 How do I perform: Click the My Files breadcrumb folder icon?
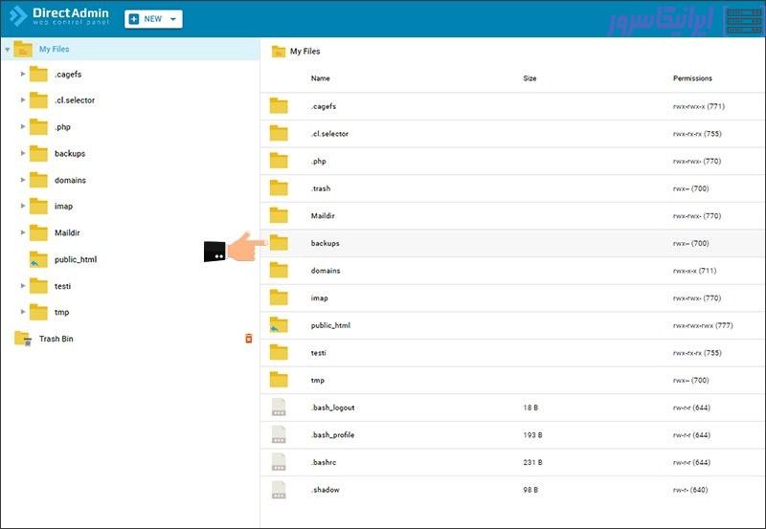[x=279, y=52]
